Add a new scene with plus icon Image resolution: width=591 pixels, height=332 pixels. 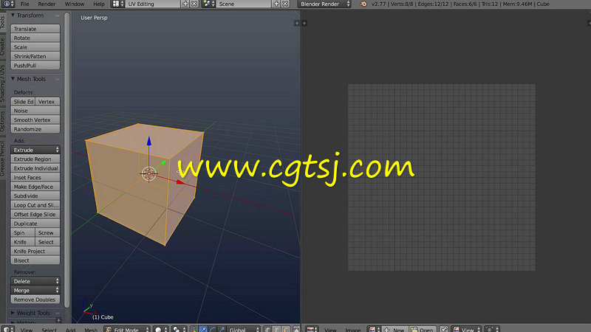click(276, 4)
